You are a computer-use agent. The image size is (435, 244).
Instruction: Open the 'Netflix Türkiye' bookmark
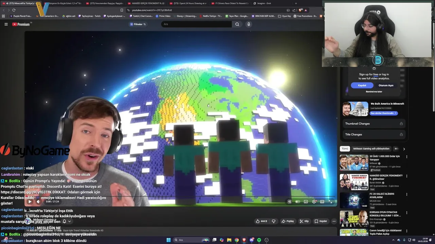[x=210, y=16]
